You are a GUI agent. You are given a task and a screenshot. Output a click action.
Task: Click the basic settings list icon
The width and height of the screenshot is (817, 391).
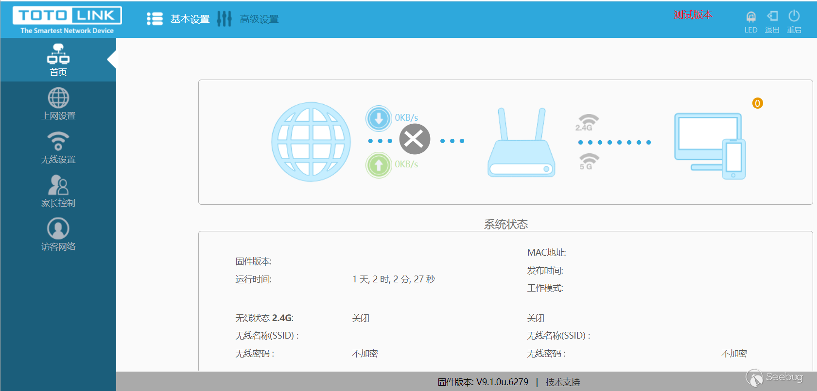pyautogui.click(x=155, y=19)
